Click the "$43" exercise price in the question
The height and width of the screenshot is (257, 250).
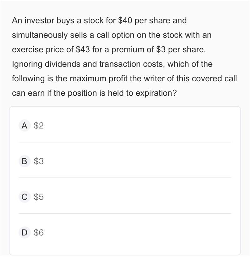tap(83, 50)
